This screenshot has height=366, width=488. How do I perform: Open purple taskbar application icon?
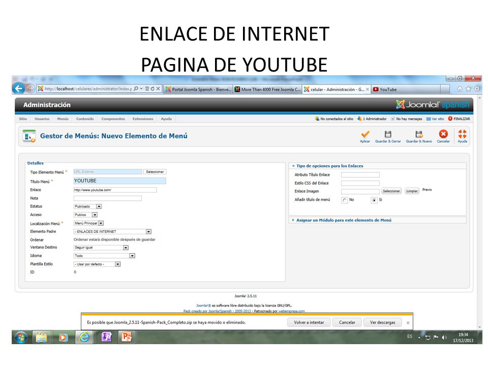click(106, 338)
